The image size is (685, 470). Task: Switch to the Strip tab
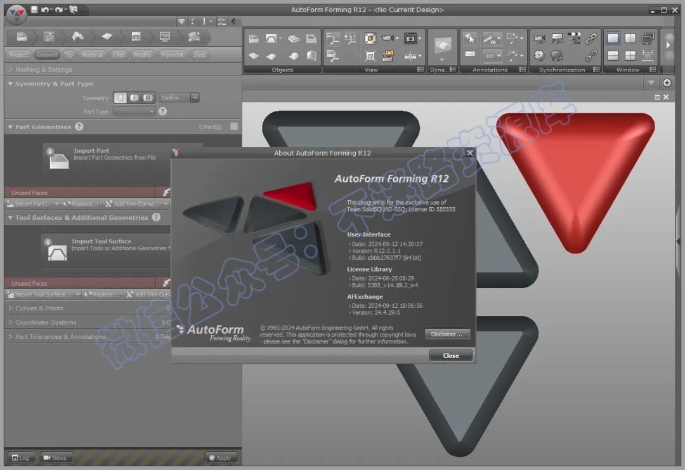(200, 55)
